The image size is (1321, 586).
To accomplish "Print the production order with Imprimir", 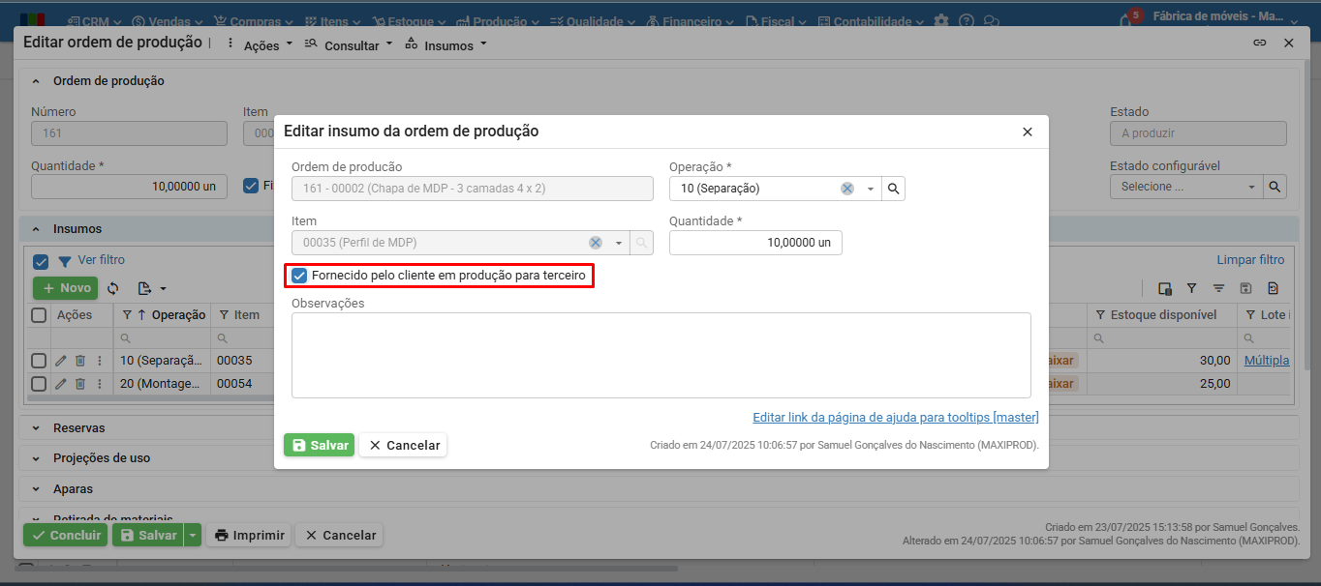I will 249,535.
